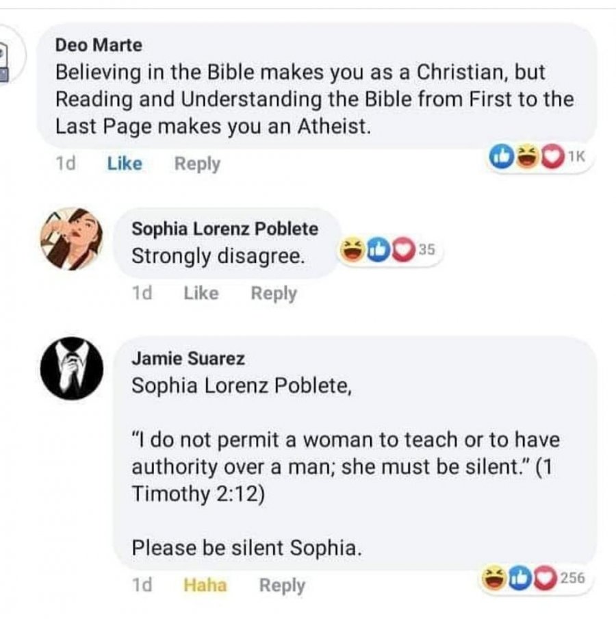Reply to Deo Marte's comment
This screenshot has width=616, height=619.
[x=197, y=164]
